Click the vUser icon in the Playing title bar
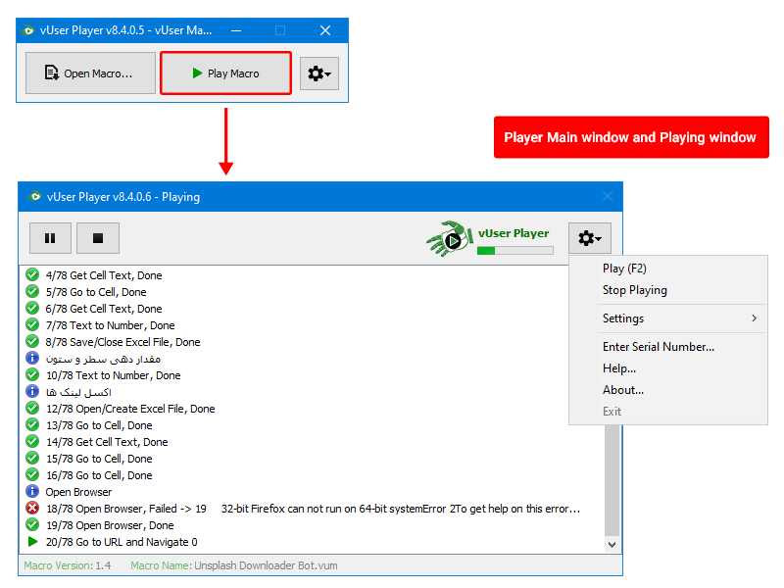The height and width of the screenshot is (588, 784). (34, 197)
